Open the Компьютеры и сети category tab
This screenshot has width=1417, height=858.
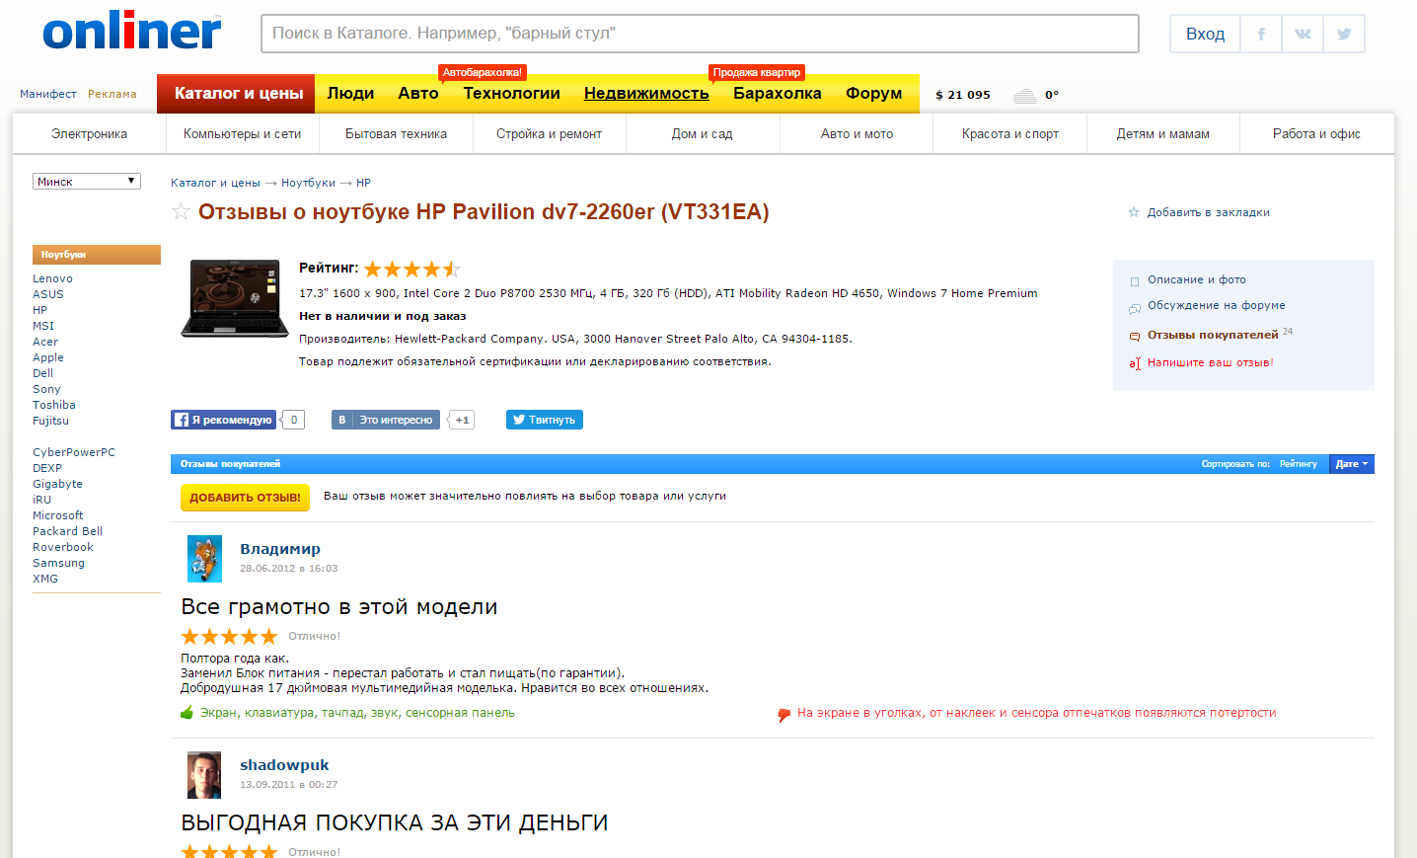[x=242, y=134]
